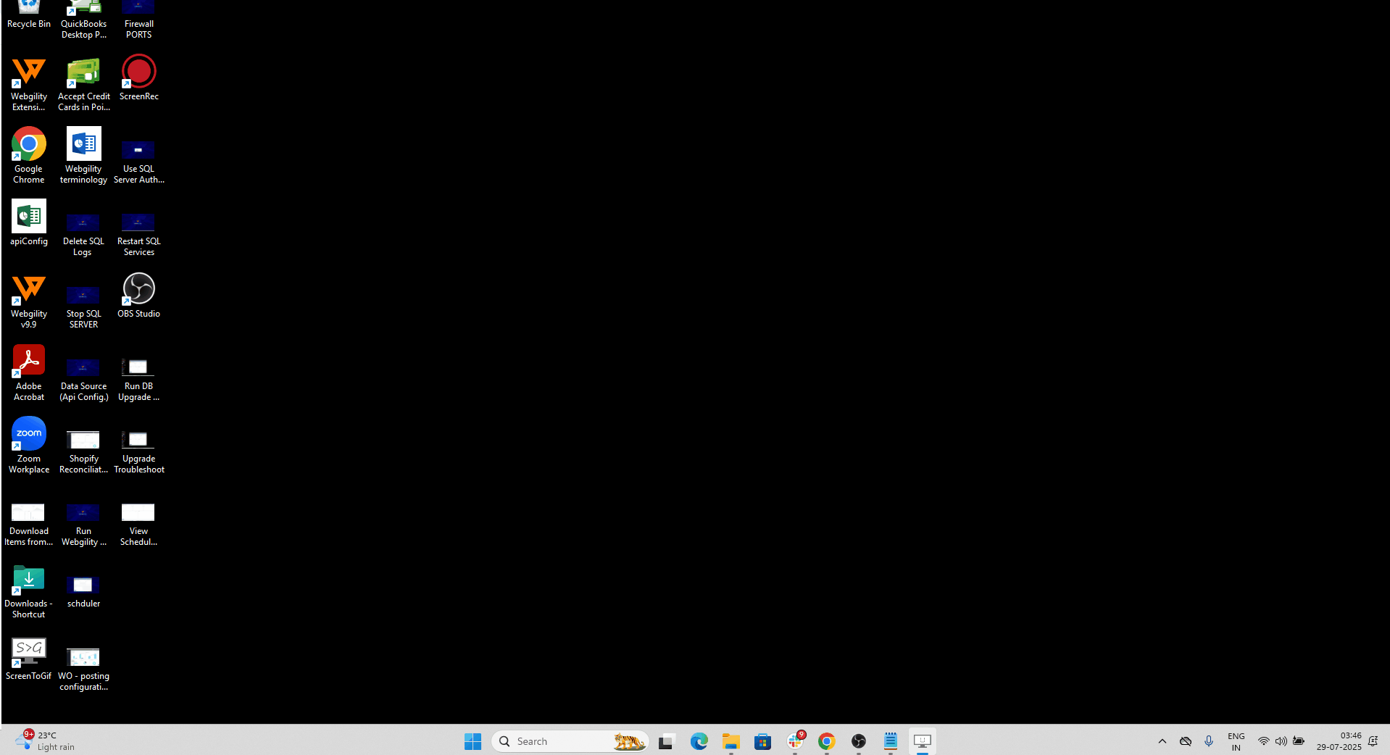The height and width of the screenshot is (755, 1390).
Task: Open the weather widget showing Light rain
Action: click(x=45, y=741)
